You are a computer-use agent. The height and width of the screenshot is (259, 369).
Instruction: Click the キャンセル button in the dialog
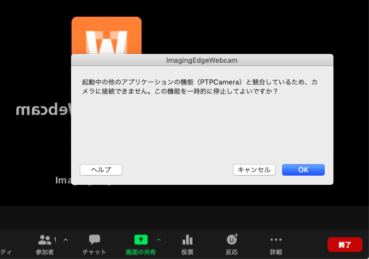(x=254, y=170)
